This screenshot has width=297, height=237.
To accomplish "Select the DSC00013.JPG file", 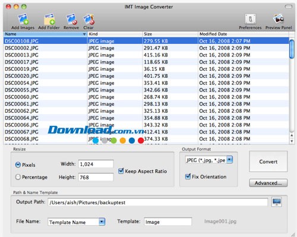I will coord(146,55).
